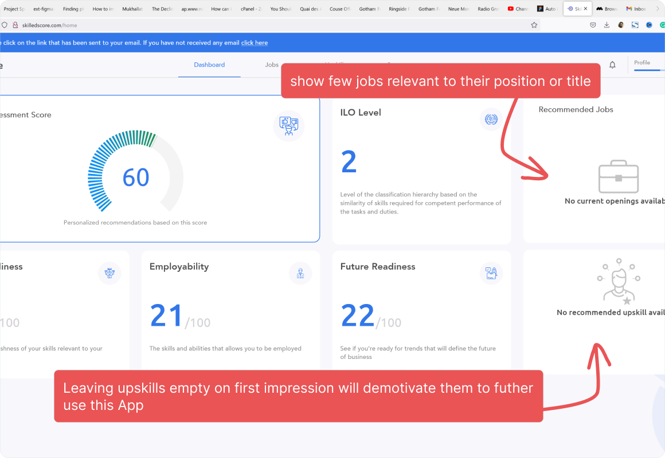Switch to the Ringside browser tab
The height and width of the screenshot is (458, 665).
coord(399,9)
